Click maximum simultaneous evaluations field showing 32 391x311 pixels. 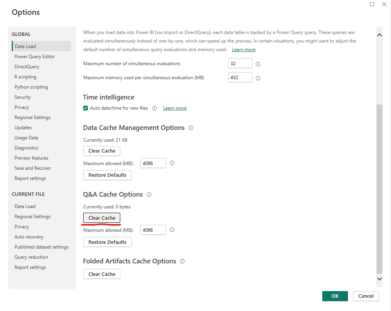[x=240, y=63]
